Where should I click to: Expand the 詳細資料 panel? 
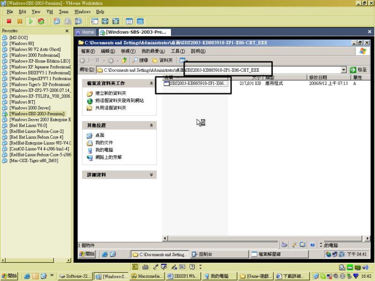151,175
